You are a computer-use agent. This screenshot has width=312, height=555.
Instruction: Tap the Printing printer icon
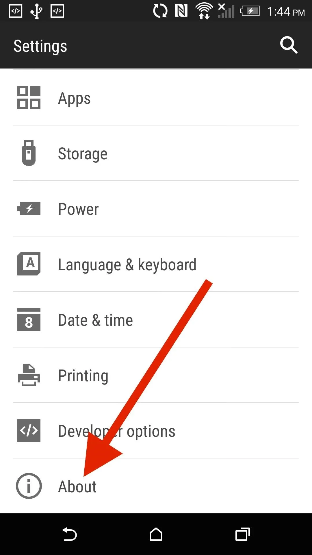29,375
